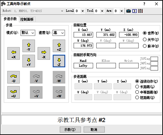Select 关节(J) joint radio button
The image size is (163, 135).
(151, 40)
